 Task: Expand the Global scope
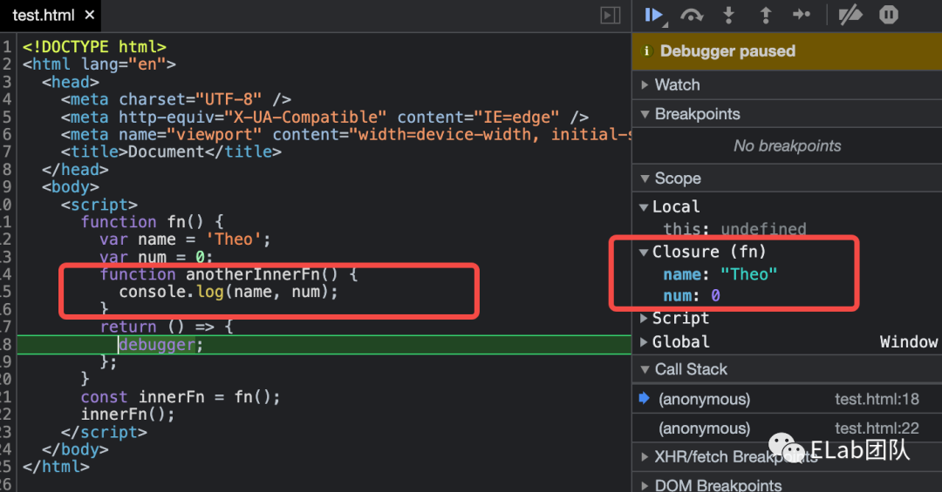coord(644,342)
